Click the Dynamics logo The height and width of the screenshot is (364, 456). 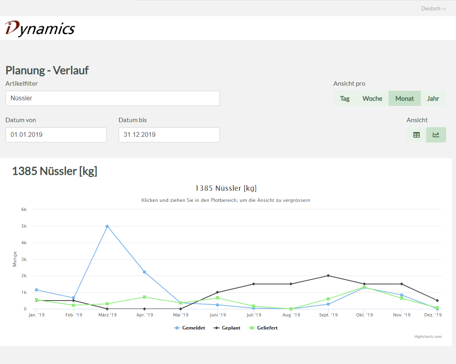click(40, 28)
